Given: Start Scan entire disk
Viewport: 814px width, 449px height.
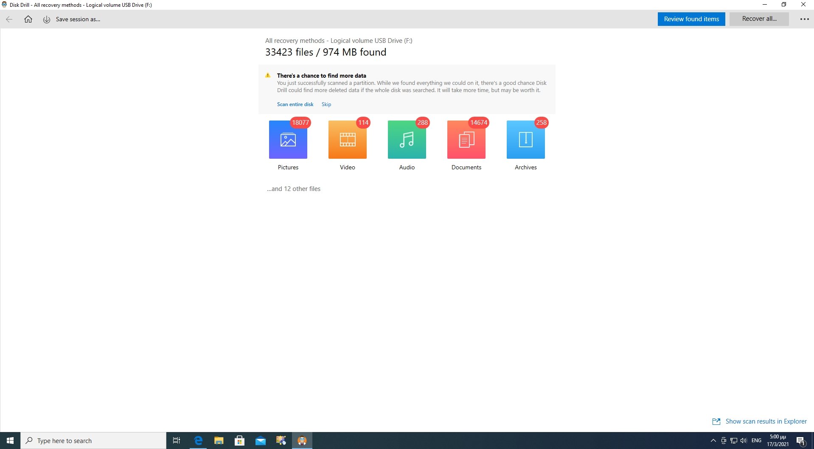Looking at the screenshot, I should coord(295,104).
